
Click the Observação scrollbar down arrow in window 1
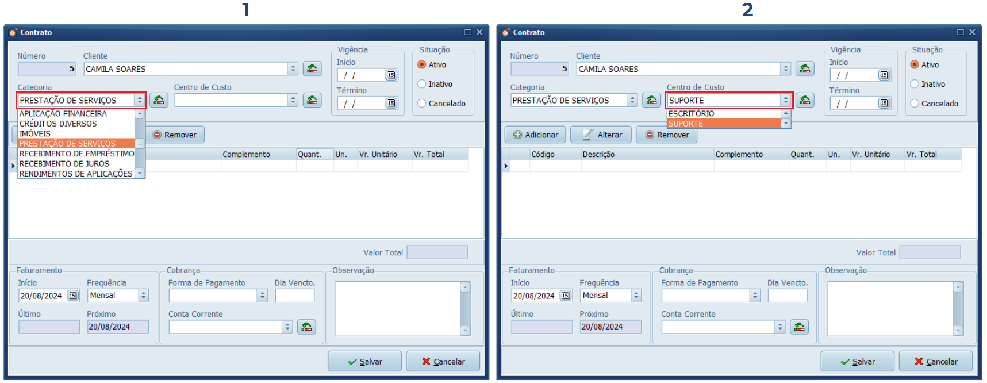466,331
